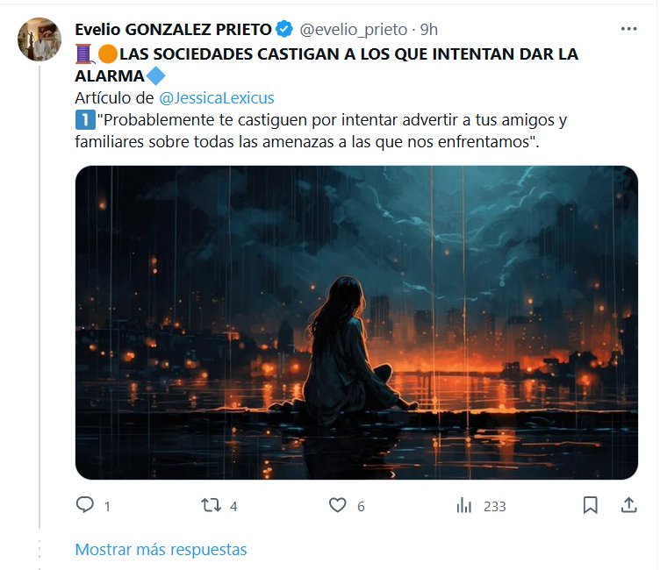Open the share upload icon
The width and height of the screenshot is (660, 570).
629,505
